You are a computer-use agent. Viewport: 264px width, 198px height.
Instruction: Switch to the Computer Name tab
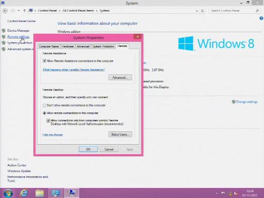[49, 46]
